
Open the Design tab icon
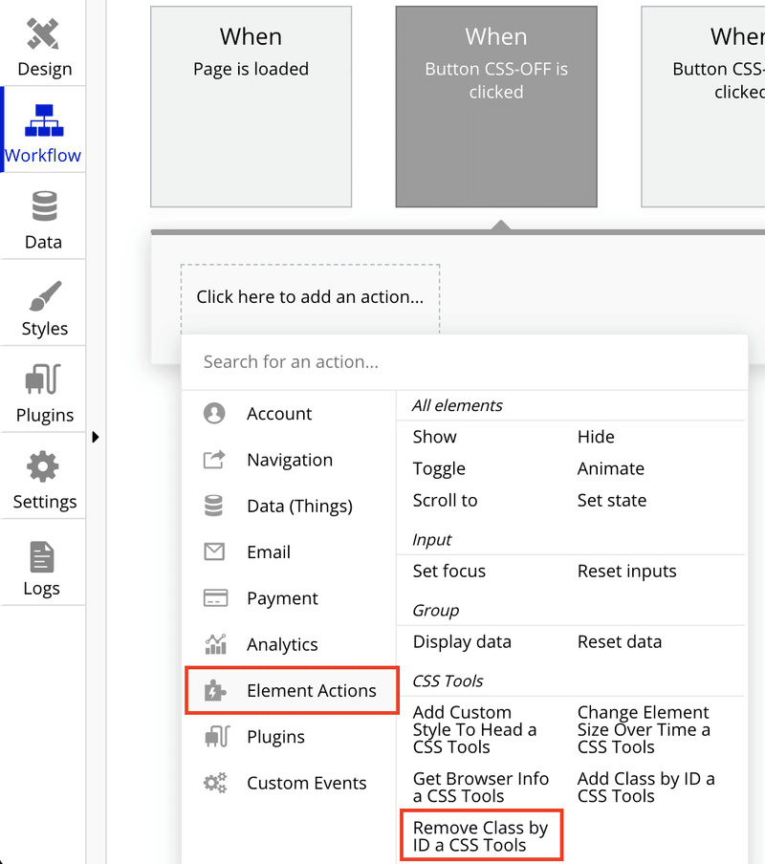pyautogui.click(x=43, y=33)
